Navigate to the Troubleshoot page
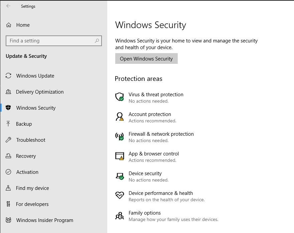 30,140
